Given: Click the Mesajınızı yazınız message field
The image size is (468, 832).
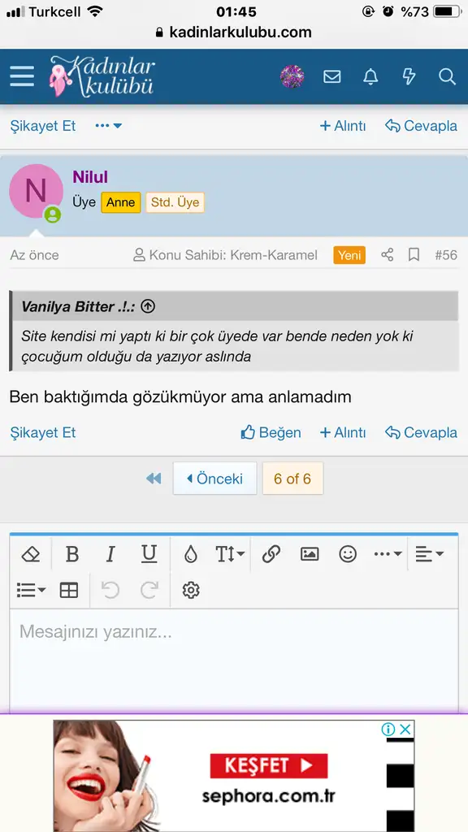Looking at the screenshot, I should [234, 661].
